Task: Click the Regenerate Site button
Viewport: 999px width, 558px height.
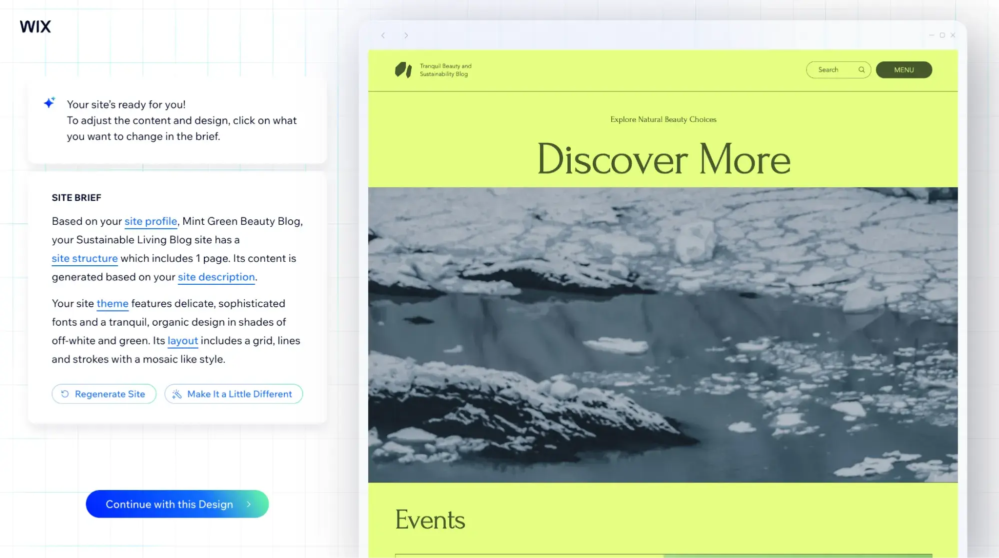Action: point(103,394)
